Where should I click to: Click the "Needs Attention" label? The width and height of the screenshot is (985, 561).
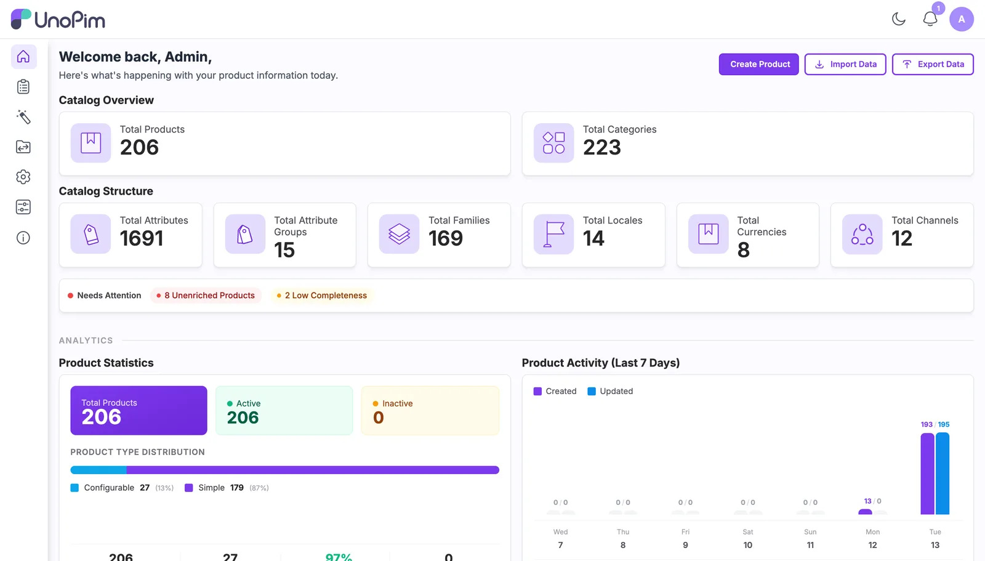pyautogui.click(x=109, y=296)
